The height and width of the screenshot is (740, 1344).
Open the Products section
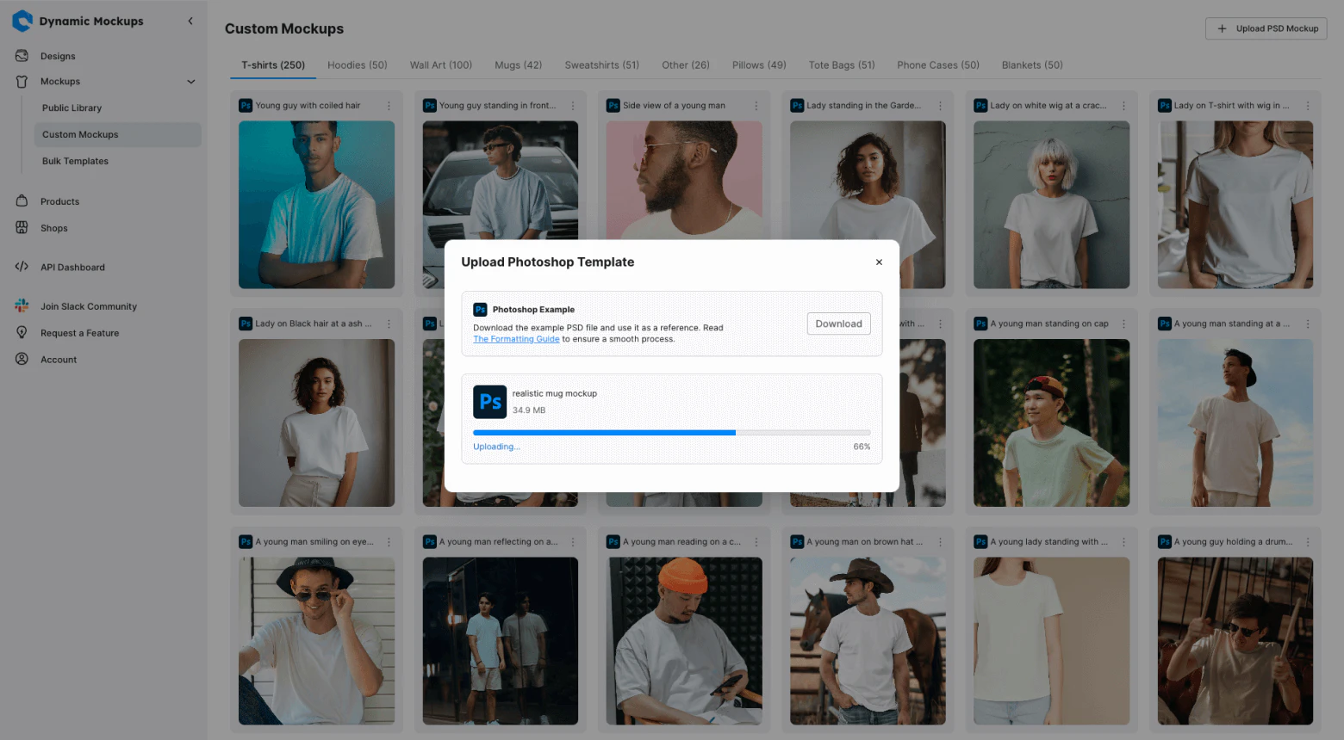tap(21, 200)
